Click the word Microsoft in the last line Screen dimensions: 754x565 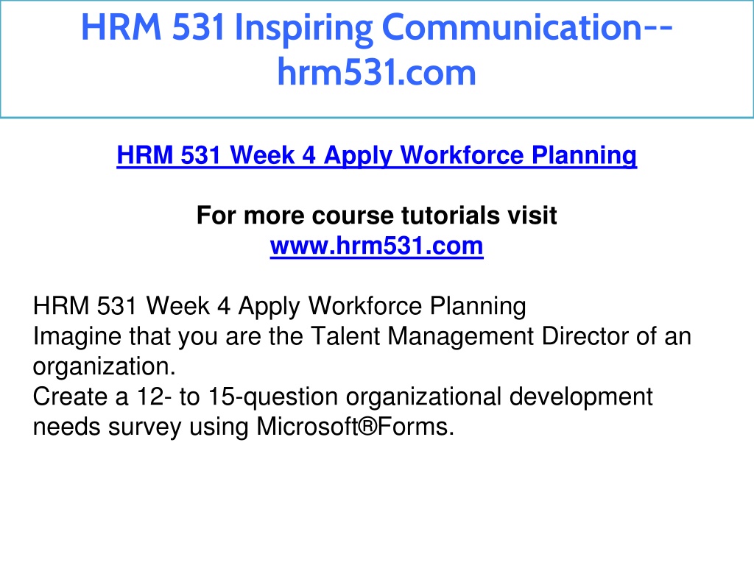[307, 427]
